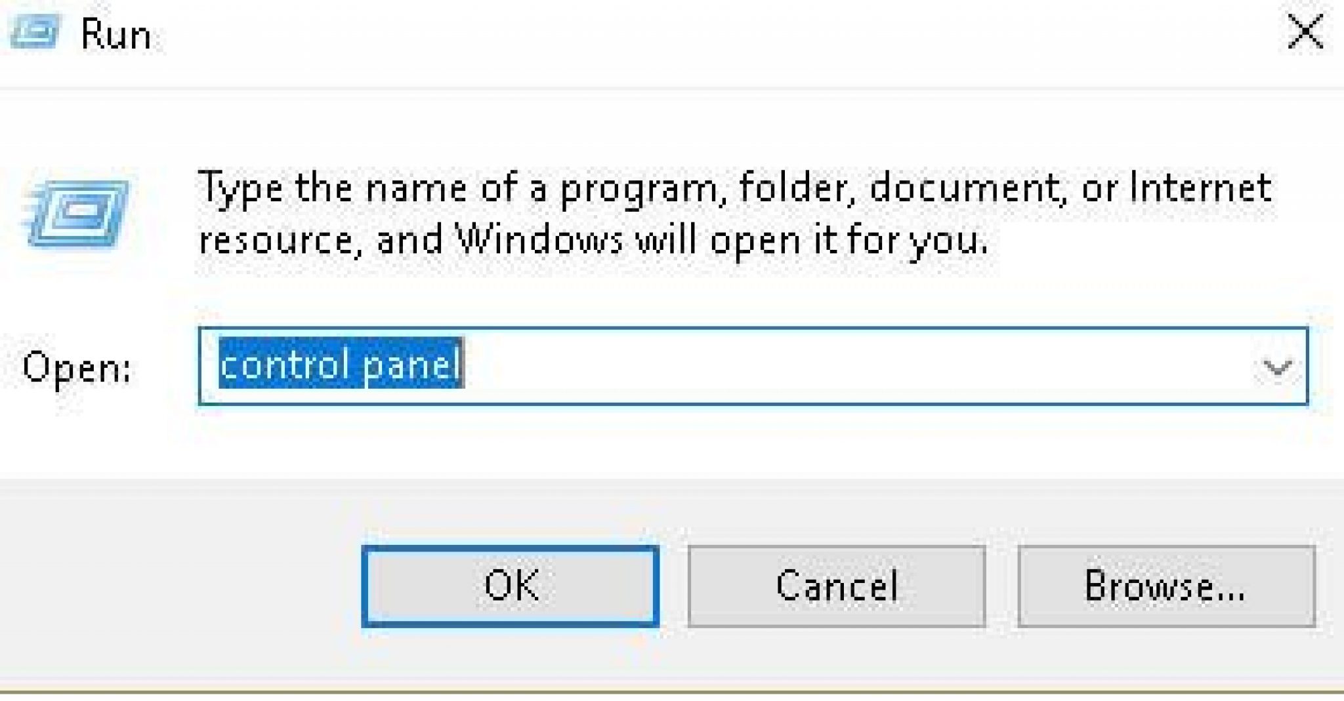Show previously run commands via chevron

tap(1276, 367)
